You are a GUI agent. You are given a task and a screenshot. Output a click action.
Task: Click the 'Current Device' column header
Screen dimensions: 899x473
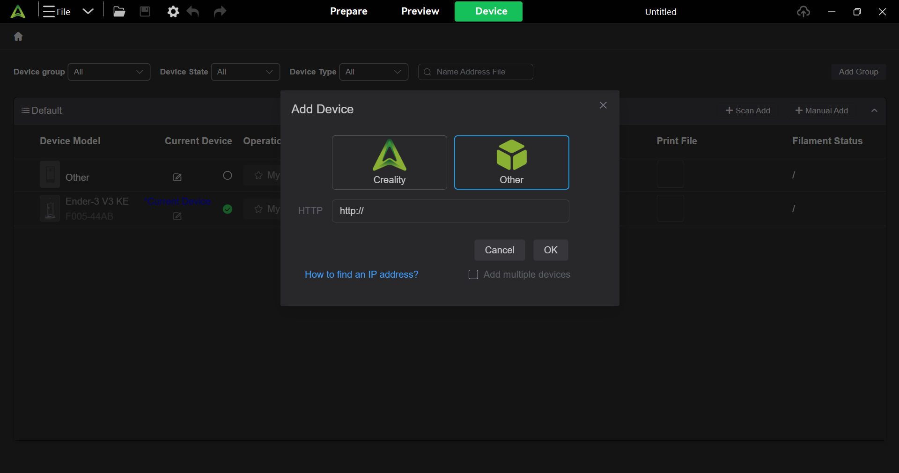[x=199, y=141]
